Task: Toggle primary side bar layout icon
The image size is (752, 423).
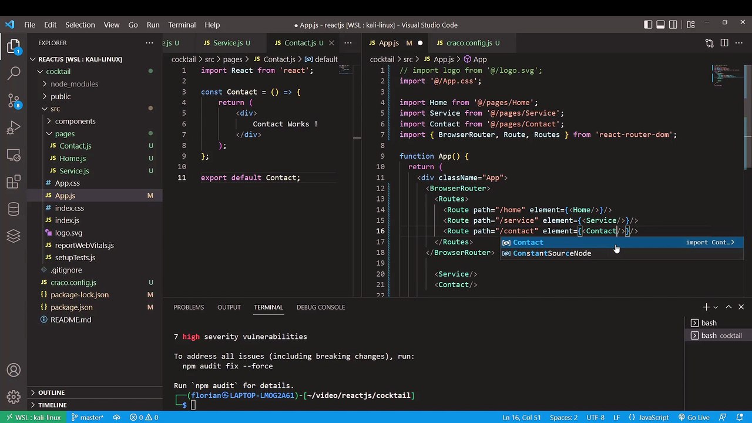Action: (x=648, y=25)
